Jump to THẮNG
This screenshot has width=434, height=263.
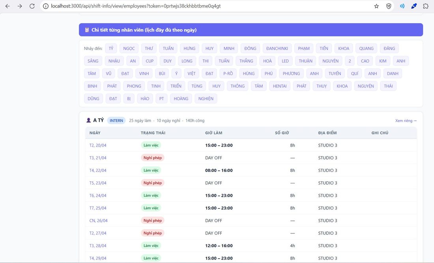click(x=246, y=61)
